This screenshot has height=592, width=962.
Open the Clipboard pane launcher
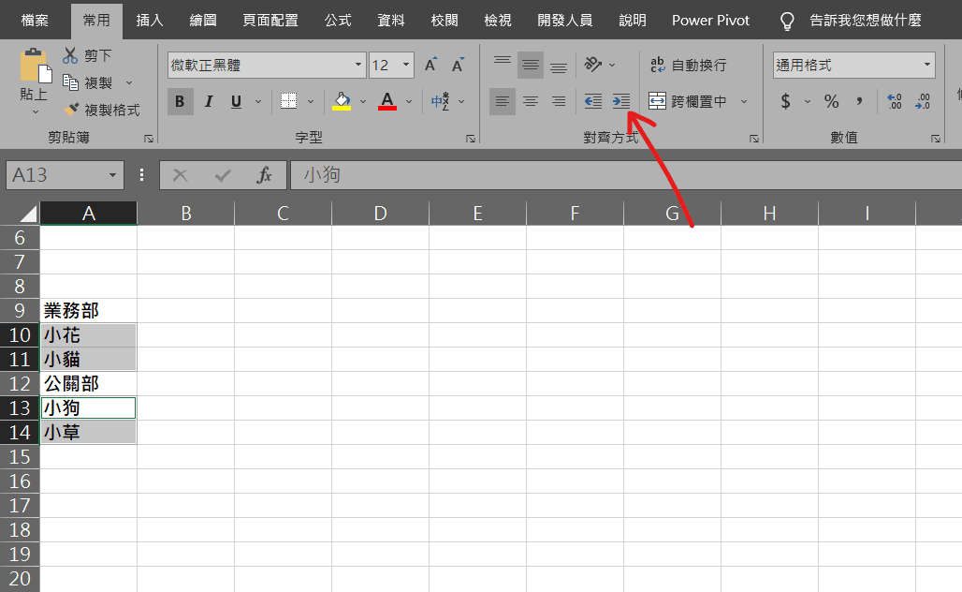[149, 139]
